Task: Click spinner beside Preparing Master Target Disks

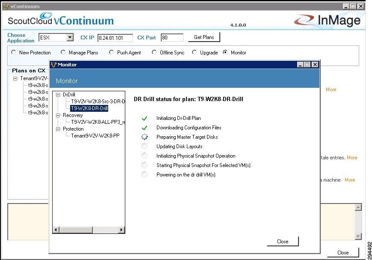Action: tap(144, 137)
